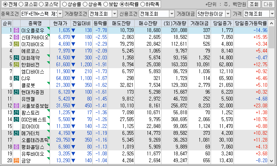The height and width of the screenshot is (166, 277).
Task: Click the down arrow in 오름테라퓨틱 row
Action: tap(73, 140)
